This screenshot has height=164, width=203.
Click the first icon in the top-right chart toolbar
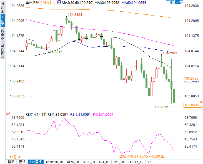[168, 2]
